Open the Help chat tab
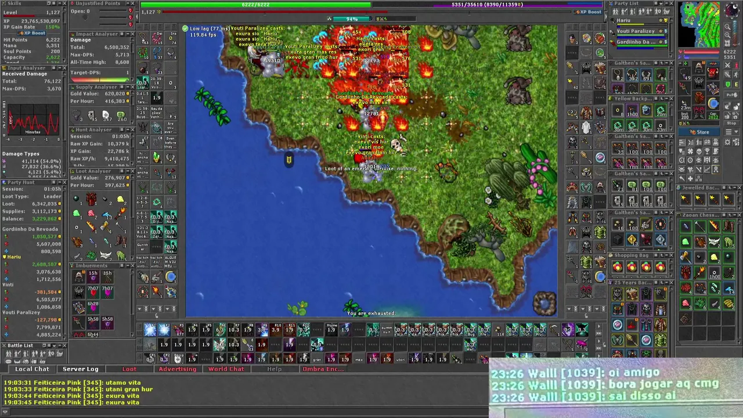The height and width of the screenshot is (418, 743). (x=274, y=369)
